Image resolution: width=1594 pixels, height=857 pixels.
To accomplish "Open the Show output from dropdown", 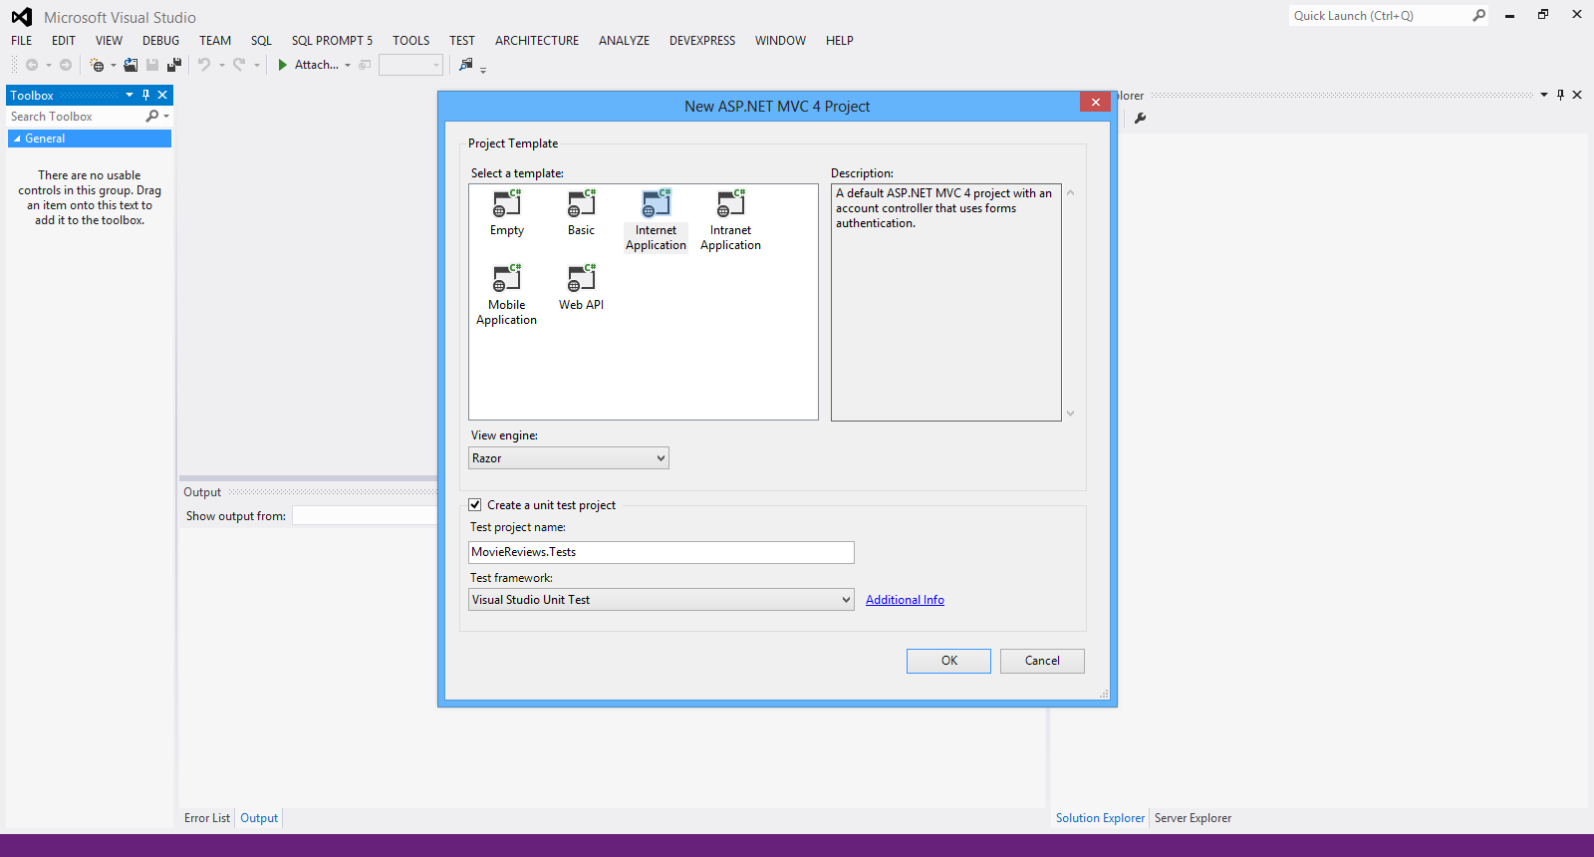I will click(365, 516).
